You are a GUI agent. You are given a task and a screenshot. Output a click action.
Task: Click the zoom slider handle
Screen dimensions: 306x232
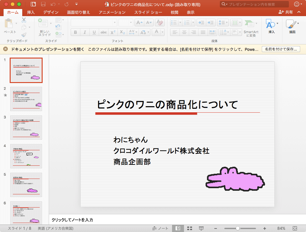point(238,228)
